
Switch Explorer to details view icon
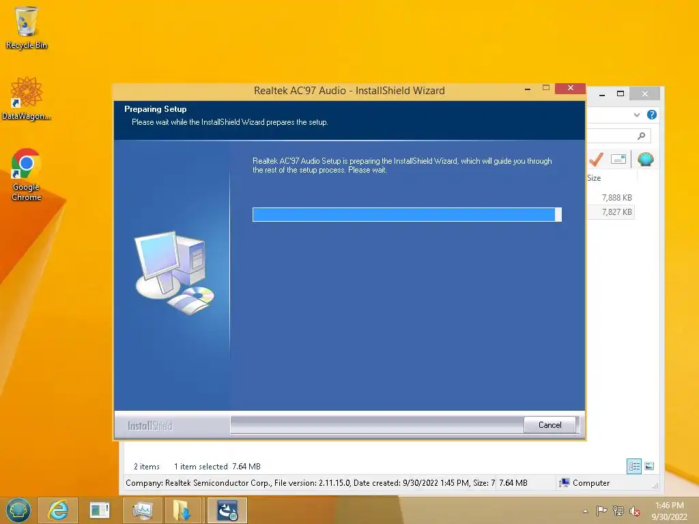634,466
